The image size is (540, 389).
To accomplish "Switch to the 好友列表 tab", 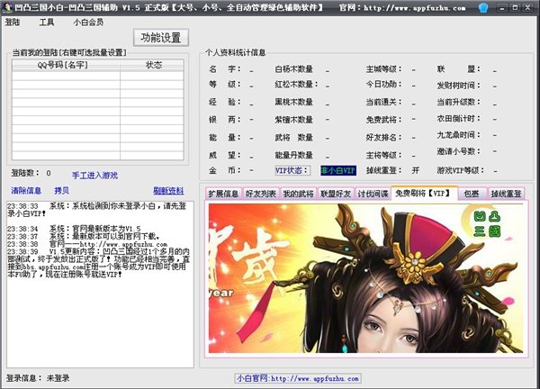I will 261,194.
